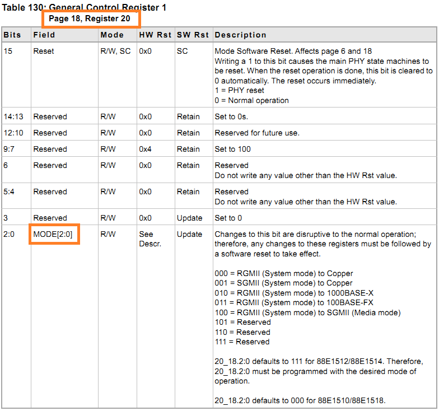Screen dimensions: 439x411
Task: Click the bits '5:4' cell
Action: [x=9, y=192]
